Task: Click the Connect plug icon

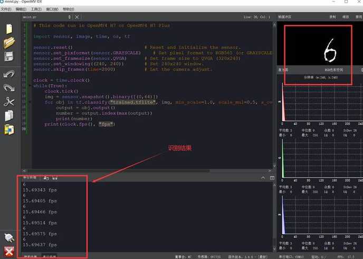Action: click(x=9, y=238)
